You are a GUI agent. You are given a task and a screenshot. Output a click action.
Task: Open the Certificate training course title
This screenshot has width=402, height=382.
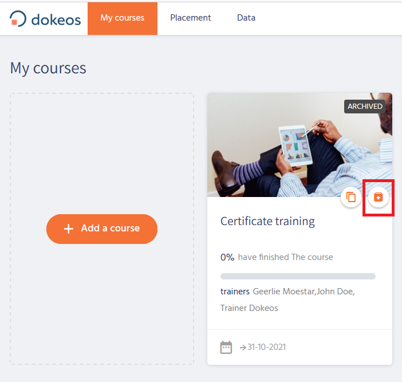coord(267,221)
